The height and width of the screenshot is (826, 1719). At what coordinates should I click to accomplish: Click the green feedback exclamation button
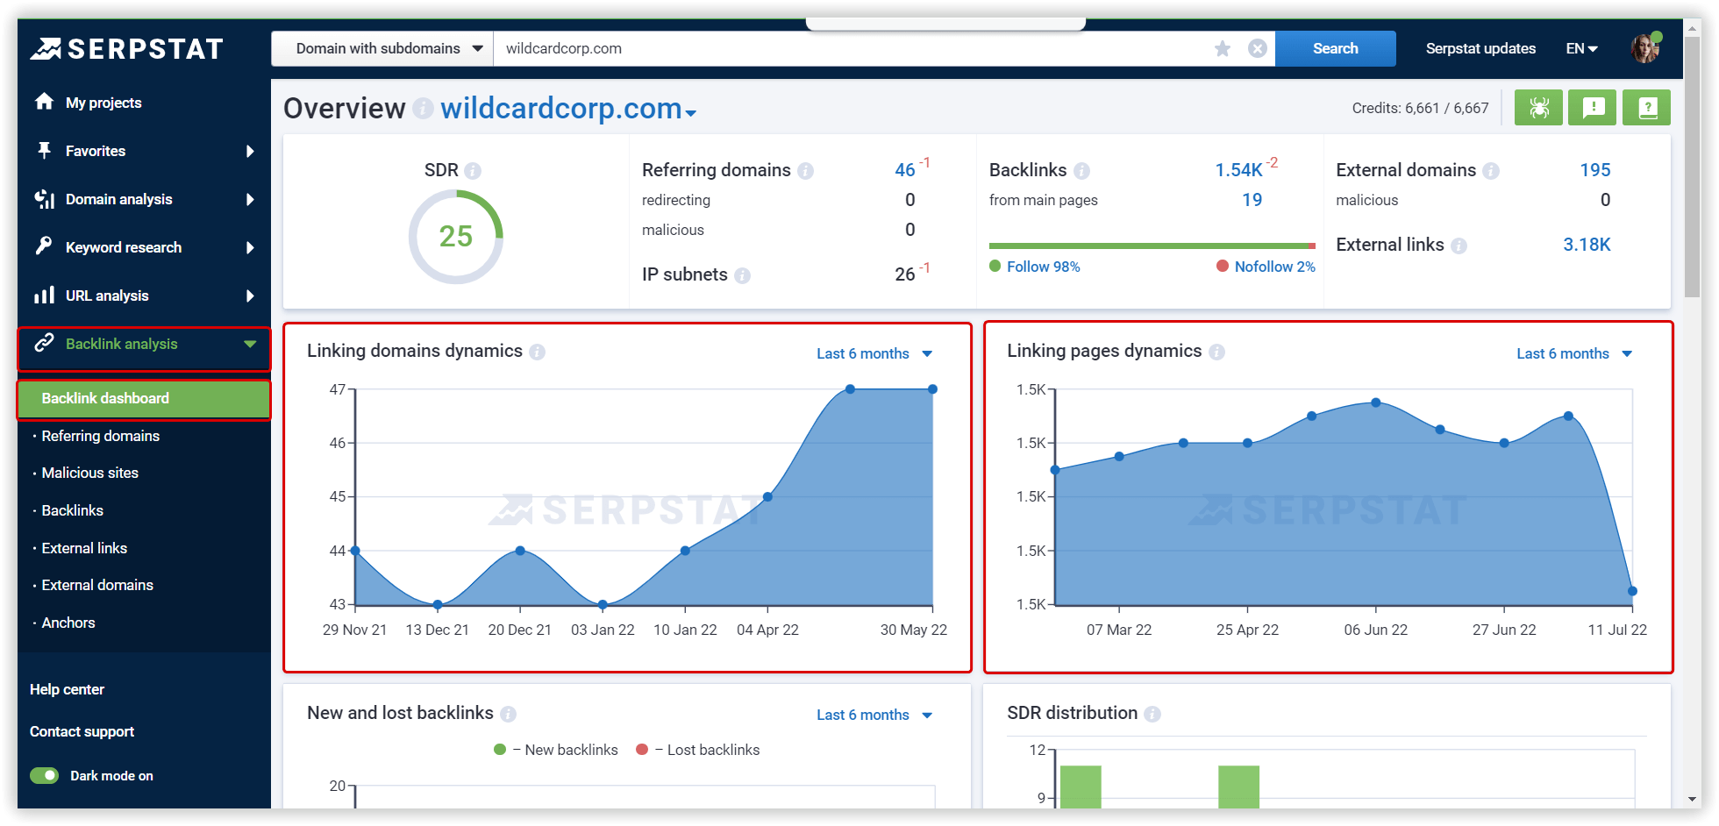point(1593,108)
